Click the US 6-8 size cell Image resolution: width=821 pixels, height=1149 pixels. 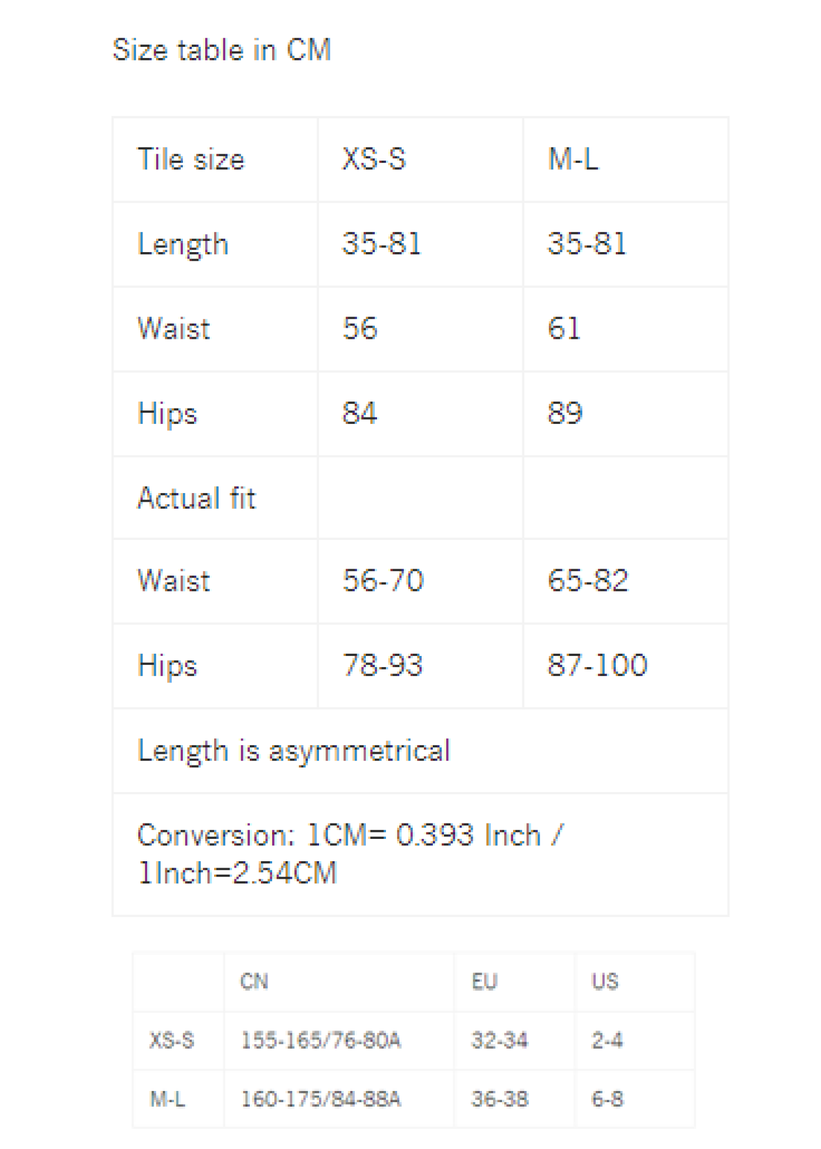[x=607, y=1099]
